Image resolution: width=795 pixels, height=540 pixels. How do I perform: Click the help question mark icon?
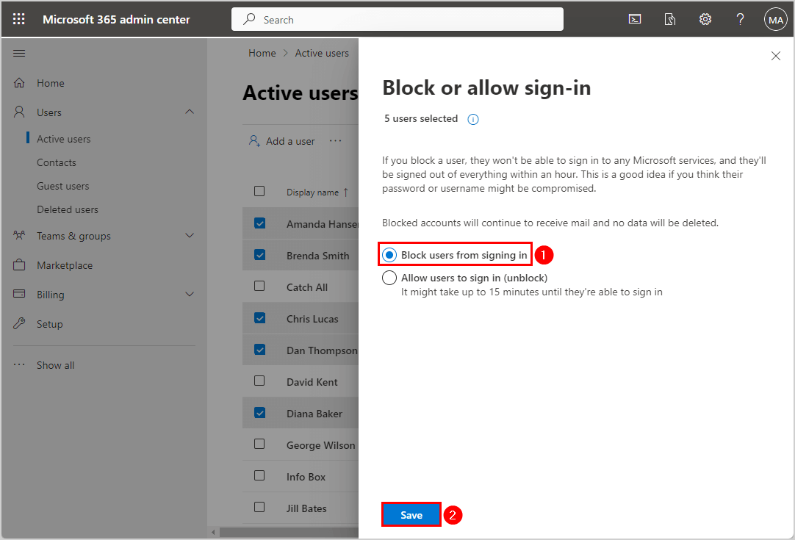[x=740, y=20]
